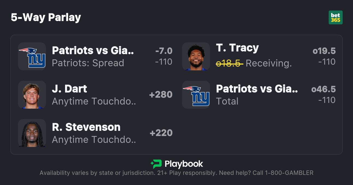
Task: Click the bet365 logo icon
Action: click(335, 18)
